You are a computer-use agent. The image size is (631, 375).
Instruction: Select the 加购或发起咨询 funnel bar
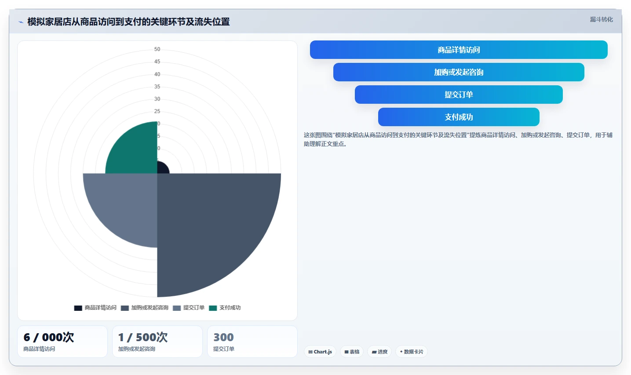459,72
